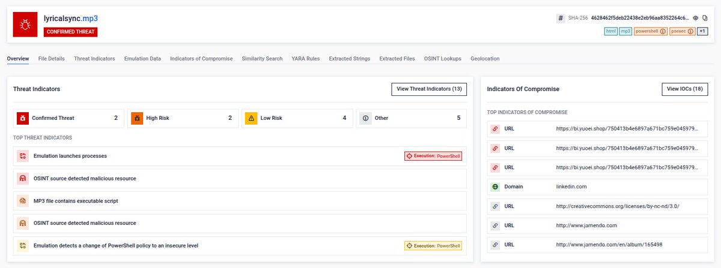Click the icon beside MP3 file contains executable script
Viewport: 721px width, 268px height.
click(23, 201)
